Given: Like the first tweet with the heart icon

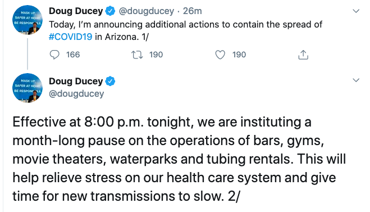Looking at the screenshot, I should [220, 55].
